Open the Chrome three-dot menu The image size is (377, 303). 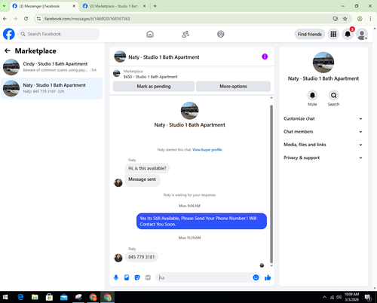(370, 19)
